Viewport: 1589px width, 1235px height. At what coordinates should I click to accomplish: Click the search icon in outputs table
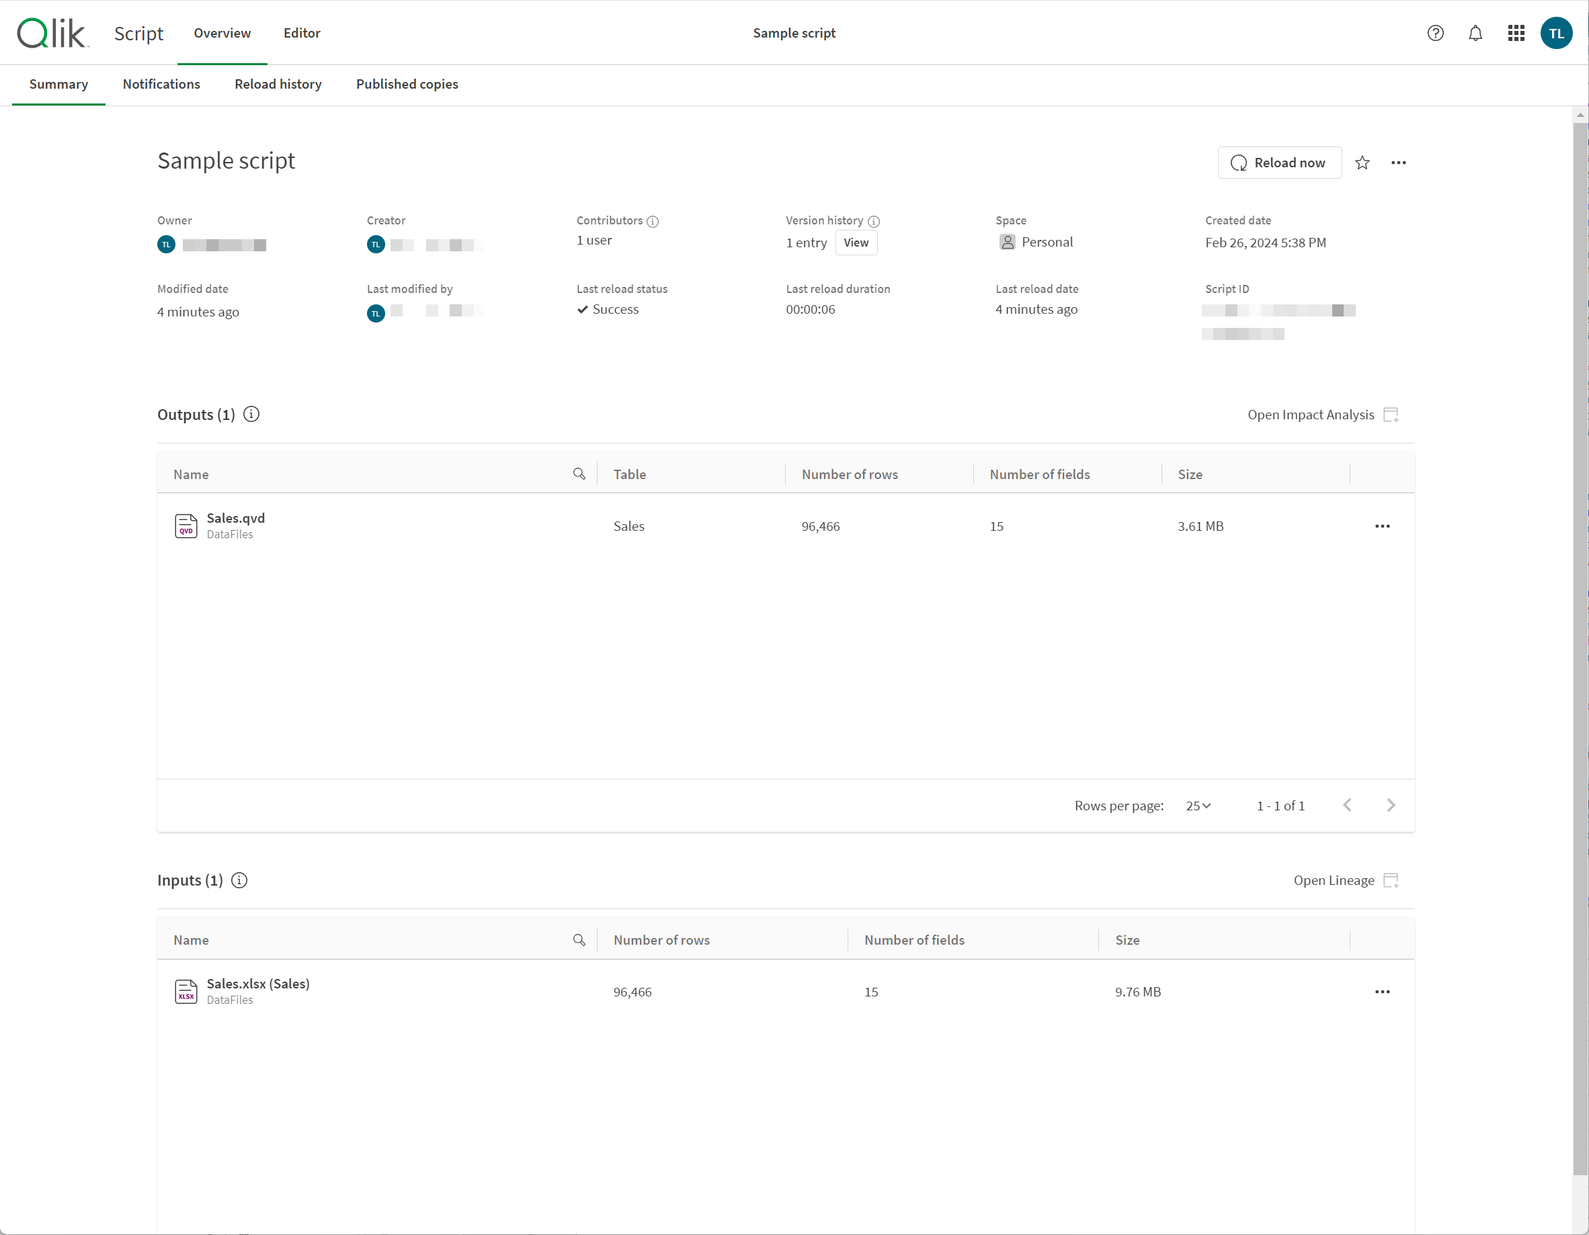[579, 473]
